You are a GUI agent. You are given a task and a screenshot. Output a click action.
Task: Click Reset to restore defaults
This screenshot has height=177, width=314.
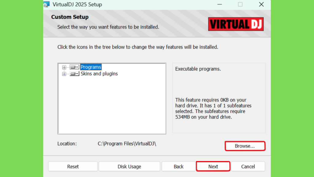[x=73, y=166]
